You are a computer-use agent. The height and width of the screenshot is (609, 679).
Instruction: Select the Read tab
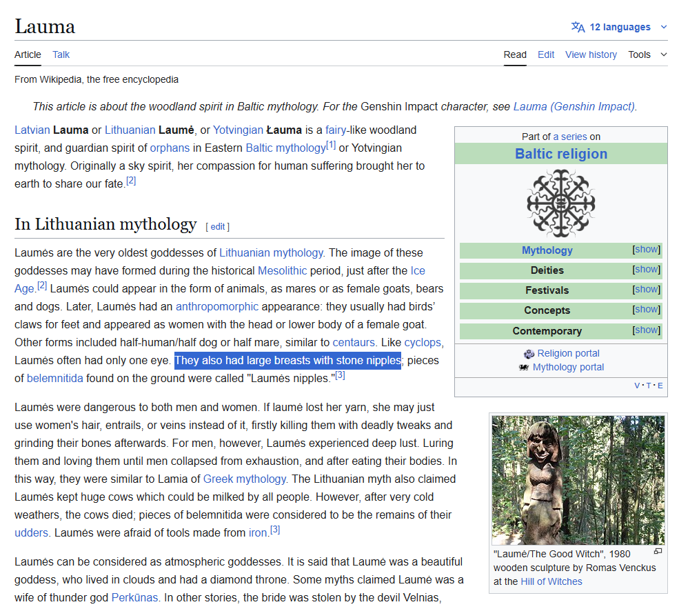pyautogui.click(x=515, y=54)
